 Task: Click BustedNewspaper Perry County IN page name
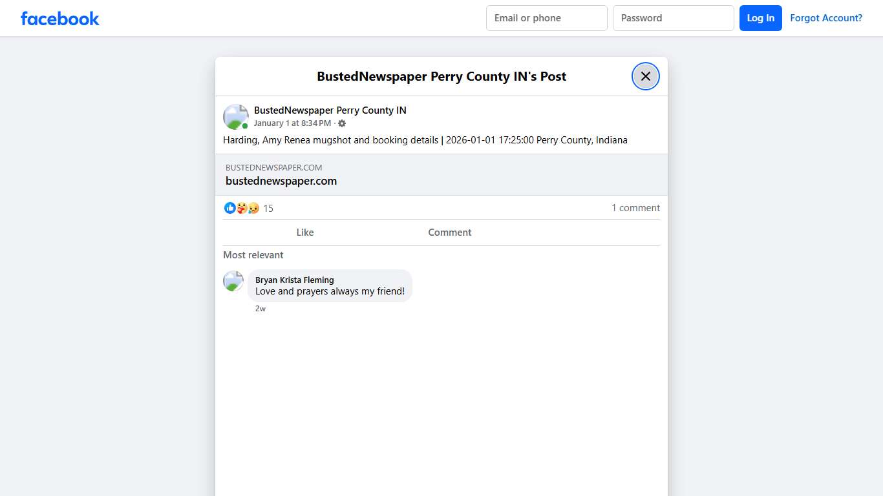[330, 110]
